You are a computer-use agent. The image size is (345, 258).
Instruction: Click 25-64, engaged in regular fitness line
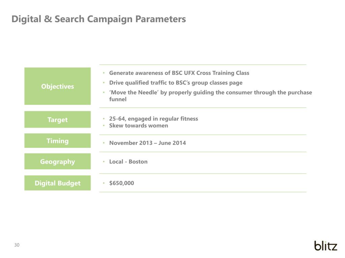[153, 119]
